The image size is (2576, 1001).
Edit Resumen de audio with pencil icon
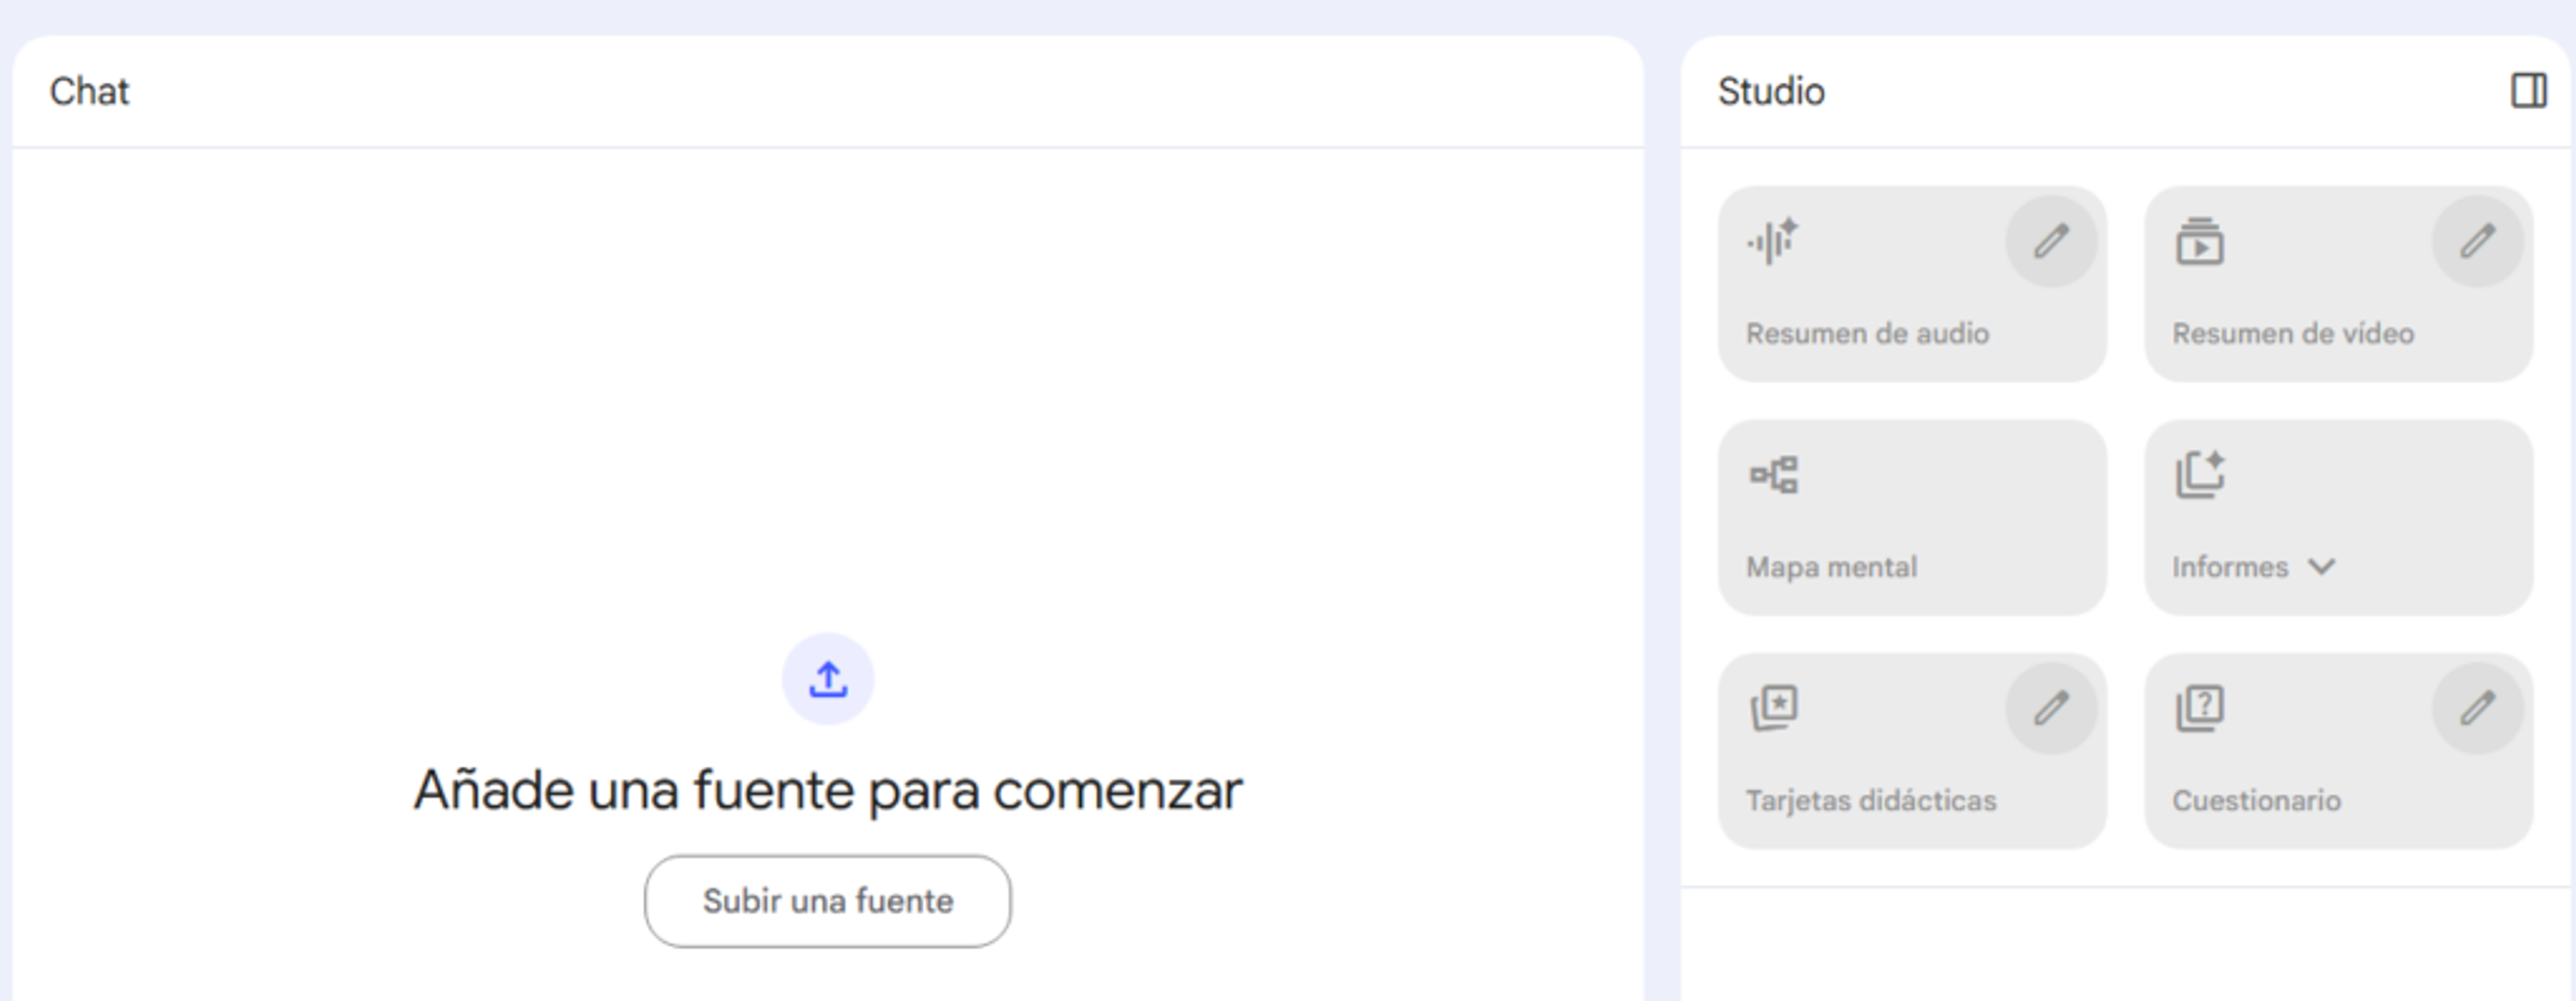2051,242
